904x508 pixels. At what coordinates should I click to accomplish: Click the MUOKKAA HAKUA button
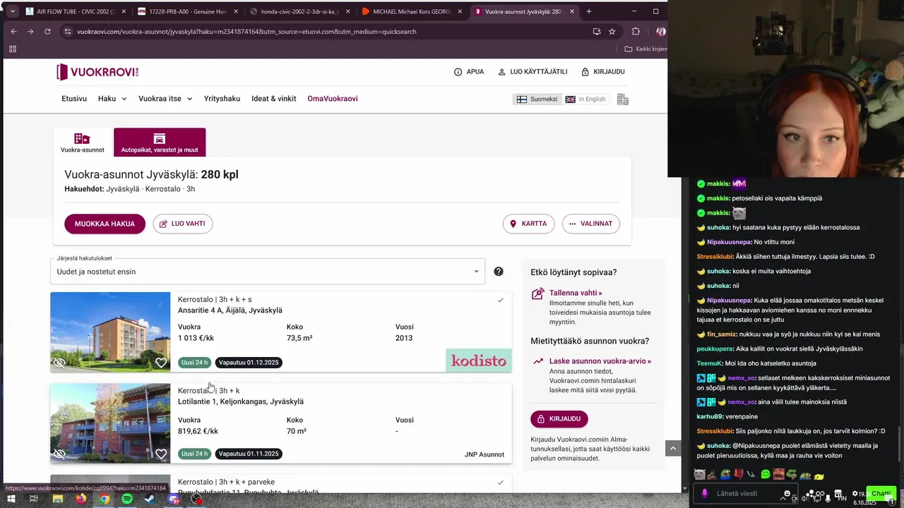tap(105, 224)
